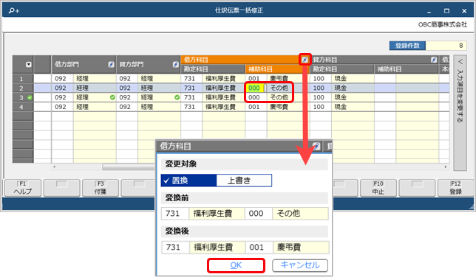Click row 4 借方部門 code 092

[x=62, y=107]
